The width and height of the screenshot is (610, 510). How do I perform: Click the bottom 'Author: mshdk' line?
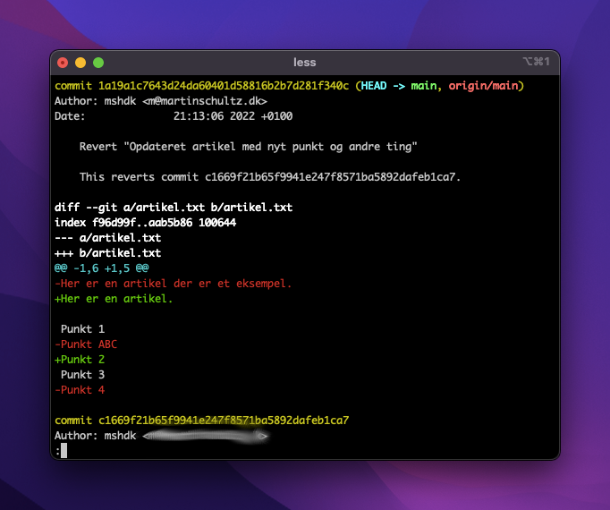click(x=161, y=436)
